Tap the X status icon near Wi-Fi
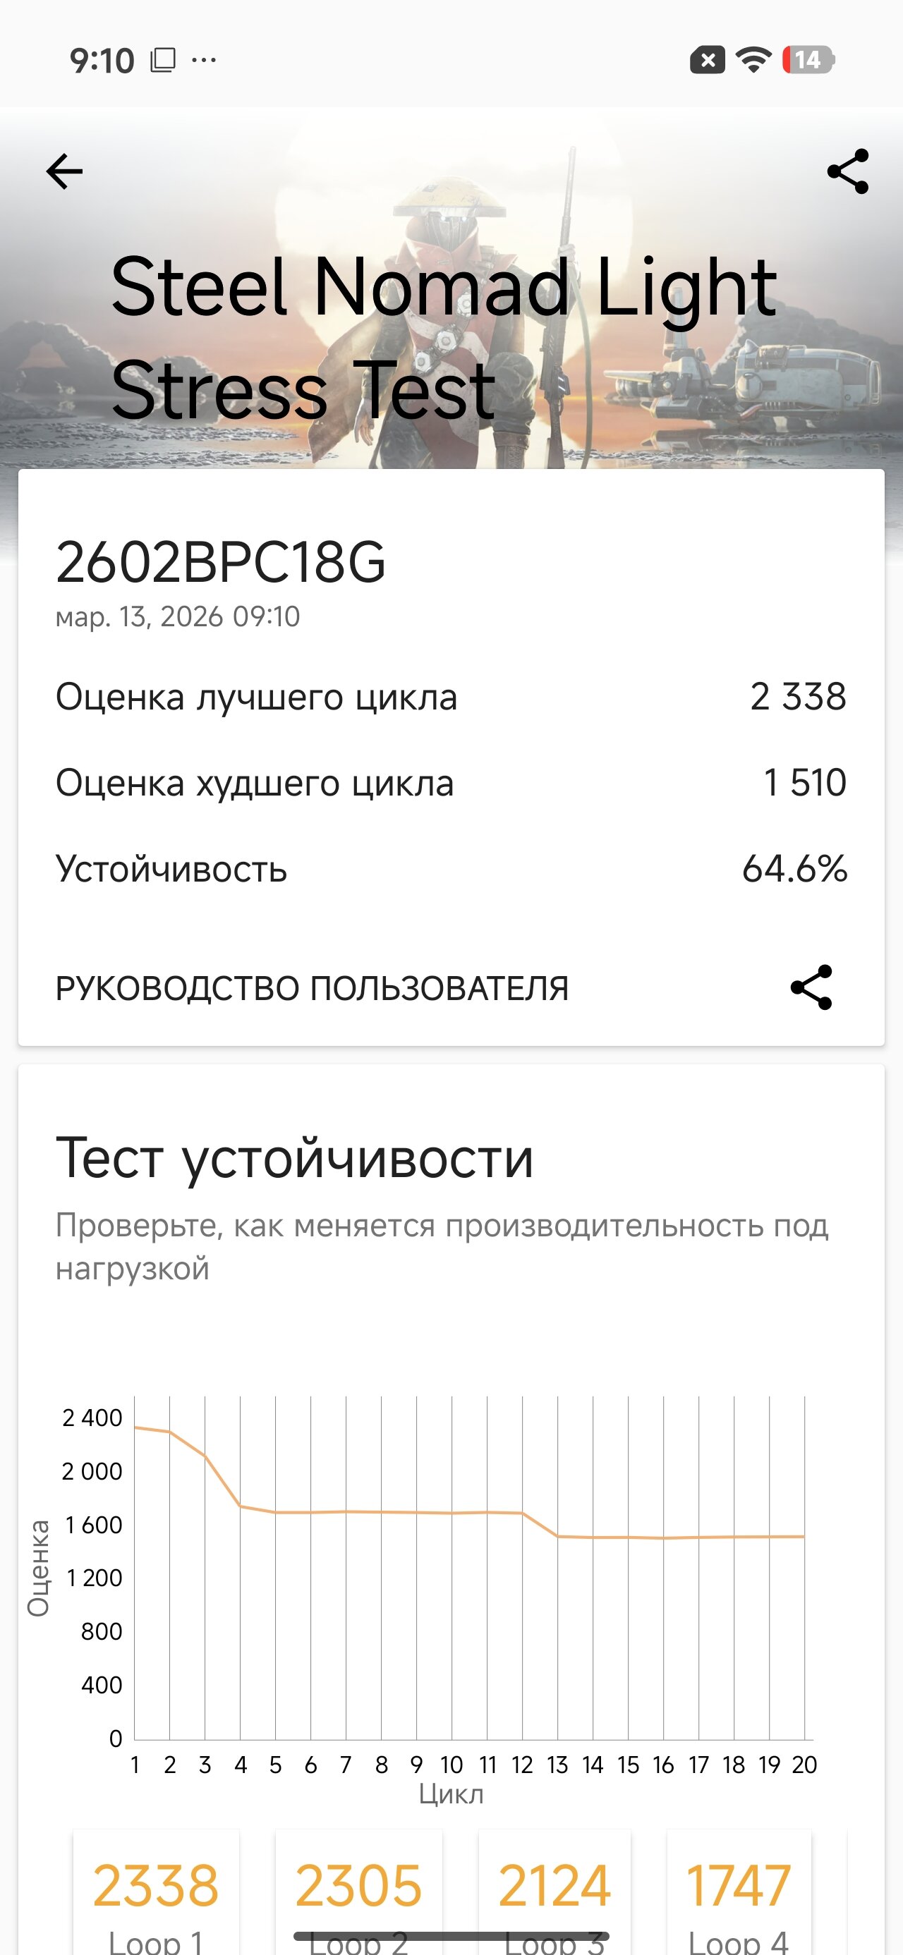Image resolution: width=903 pixels, height=1955 pixels. (707, 60)
